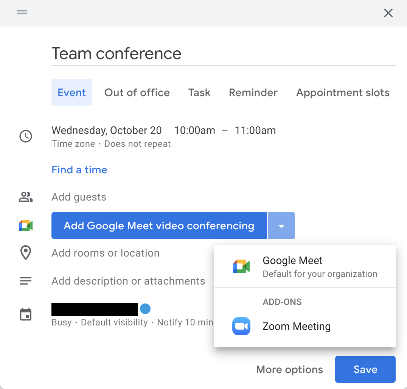This screenshot has height=389, width=407.
Task: Close the event creation dialog
Action: pyautogui.click(x=388, y=13)
